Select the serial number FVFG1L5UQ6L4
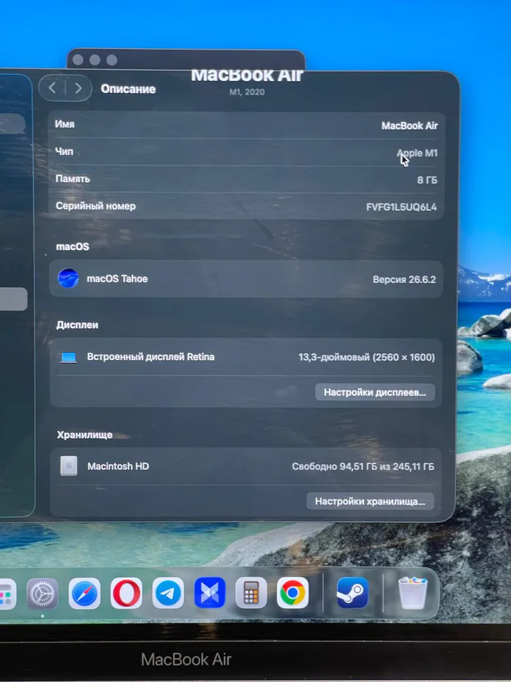This screenshot has width=511, height=682. tap(401, 207)
